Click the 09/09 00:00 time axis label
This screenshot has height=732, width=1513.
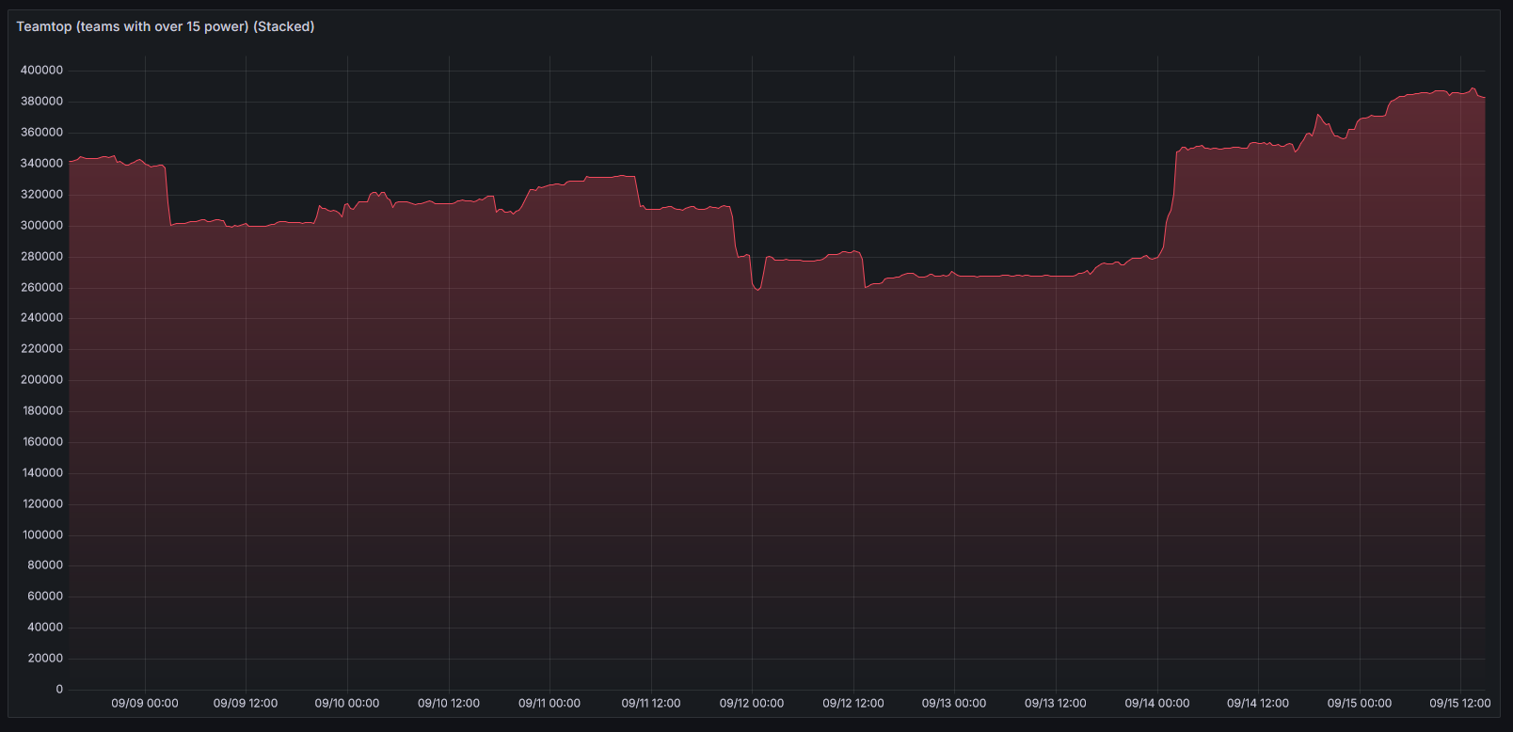tap(145, 703)
